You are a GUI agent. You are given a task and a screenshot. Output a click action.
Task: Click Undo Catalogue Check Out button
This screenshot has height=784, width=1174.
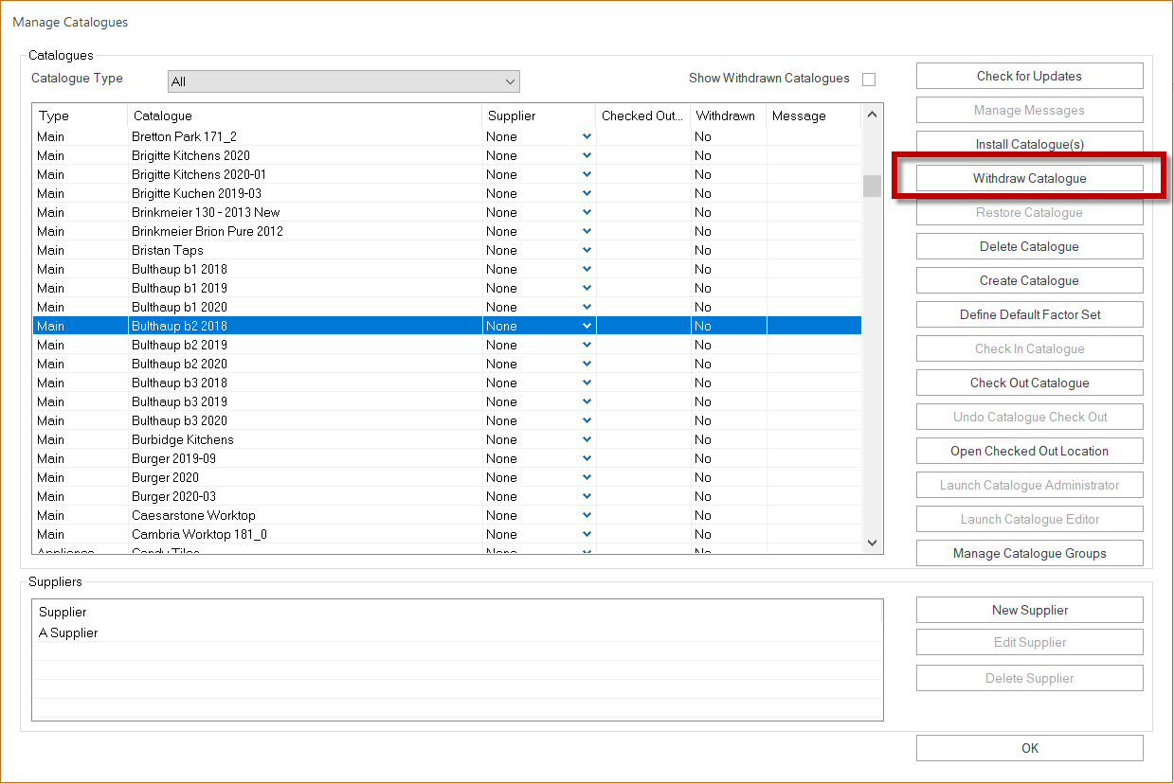pyautogui.click(x=1029, y=417)
